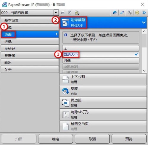Open the 基本设置 tab
Viewport: 148px width, 145px height.
pyautogui.click(x=30, y=20)
